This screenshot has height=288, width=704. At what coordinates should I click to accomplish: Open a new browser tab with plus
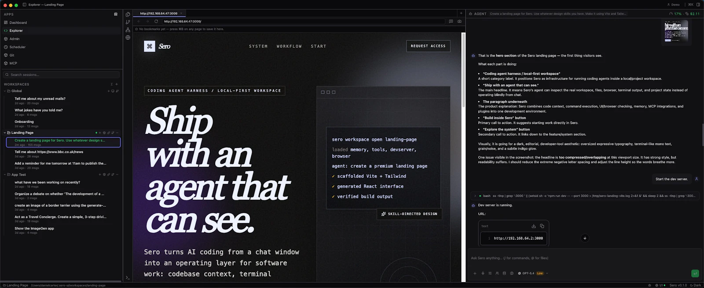pos(461,13)
